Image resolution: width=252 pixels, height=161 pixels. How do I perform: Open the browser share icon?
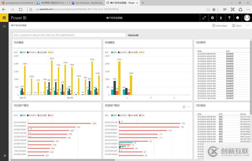click(241, 10)
